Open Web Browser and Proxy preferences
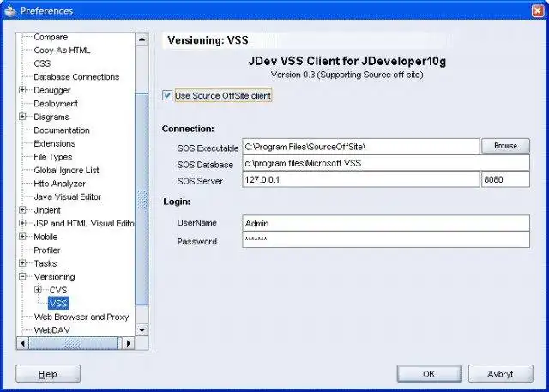 81,317
